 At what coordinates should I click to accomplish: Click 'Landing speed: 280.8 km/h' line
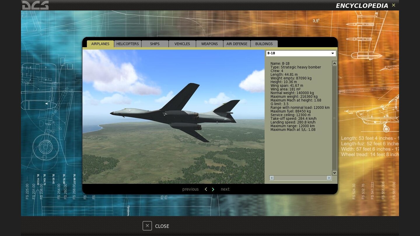tap(293, 122)
